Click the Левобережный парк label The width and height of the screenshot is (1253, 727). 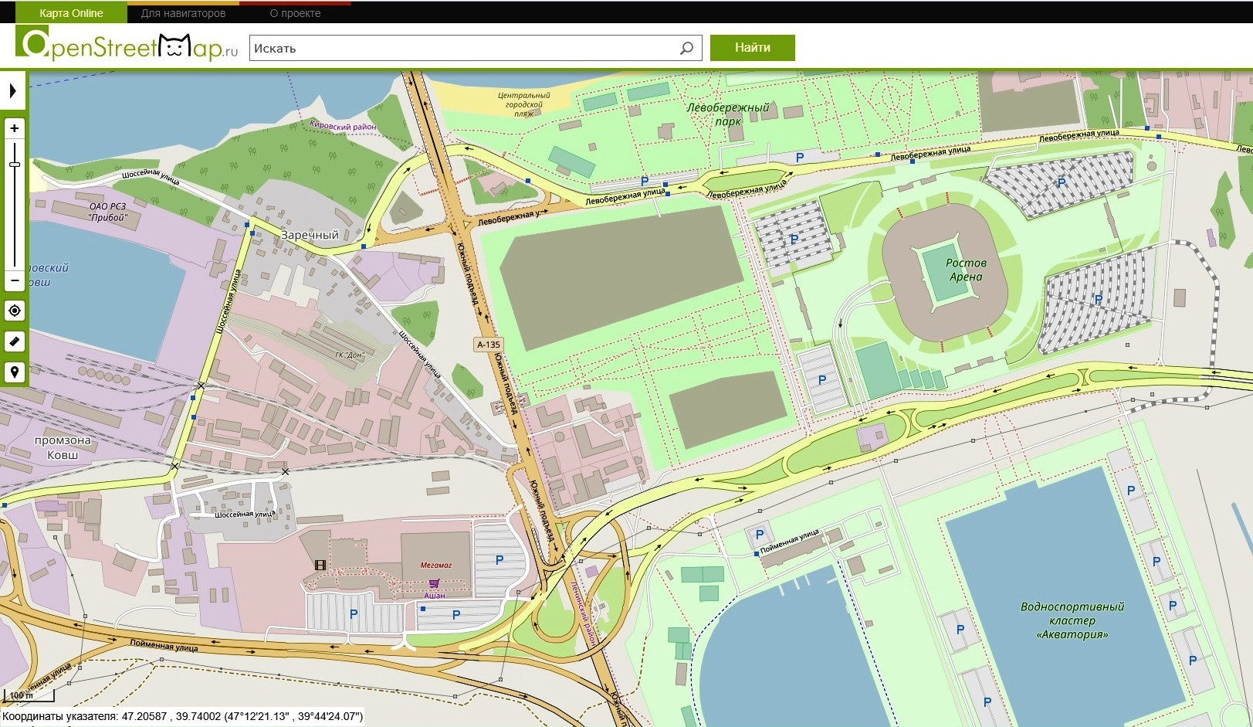(x=728, y=114)
